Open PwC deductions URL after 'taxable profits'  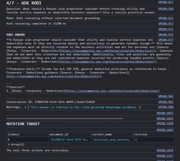pos(107,62)
